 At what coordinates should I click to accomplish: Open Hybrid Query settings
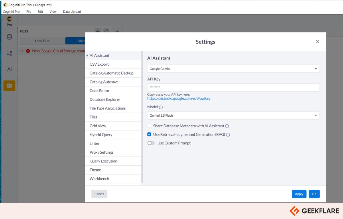click(x=113, y=135)
